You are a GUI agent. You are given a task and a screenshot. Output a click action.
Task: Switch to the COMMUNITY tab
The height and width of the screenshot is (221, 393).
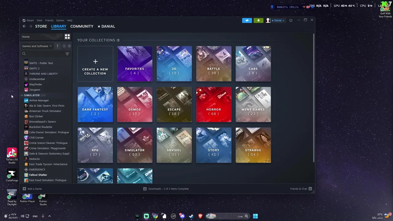click(82, 26)
